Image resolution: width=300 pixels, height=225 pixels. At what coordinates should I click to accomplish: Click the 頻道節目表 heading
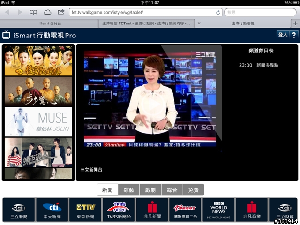pos(261,51)
